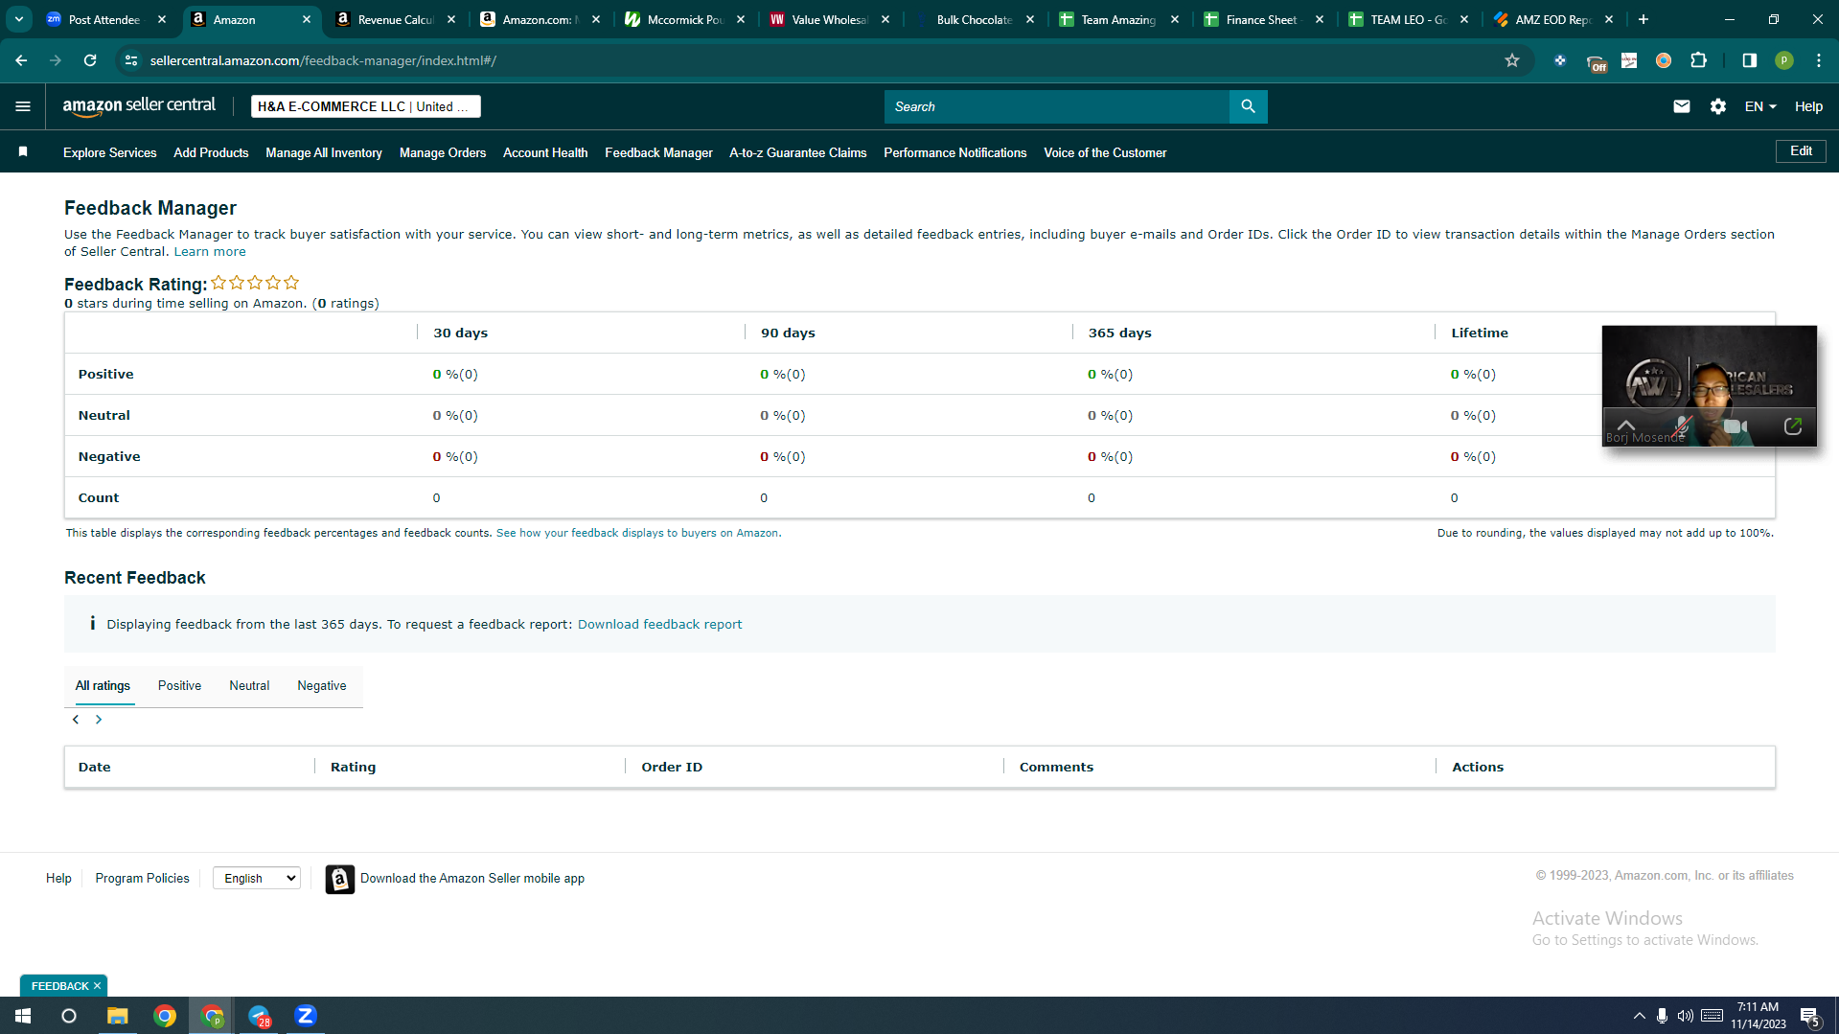
Task: Click the Amazon Seller mobile app icon
Action: click(339, 879)
